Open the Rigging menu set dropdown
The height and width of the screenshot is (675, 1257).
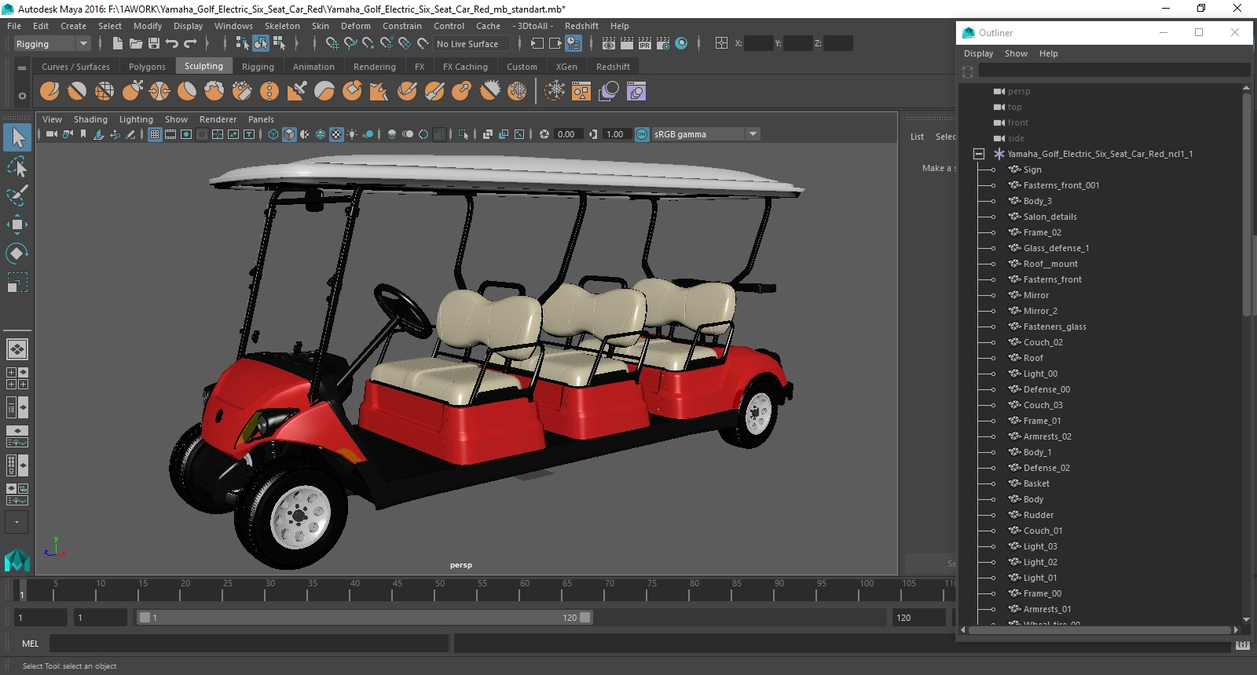(53, 44)
